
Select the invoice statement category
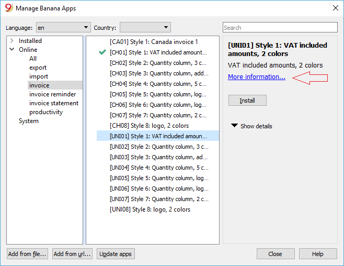point(54,103)
